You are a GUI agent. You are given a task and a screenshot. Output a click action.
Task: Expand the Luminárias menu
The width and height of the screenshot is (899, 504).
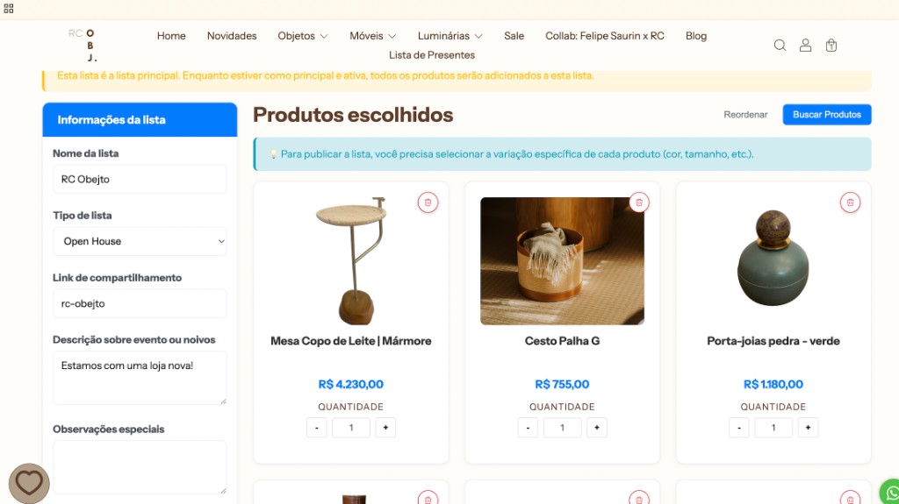pyautogui.click(x=450, y=36)
